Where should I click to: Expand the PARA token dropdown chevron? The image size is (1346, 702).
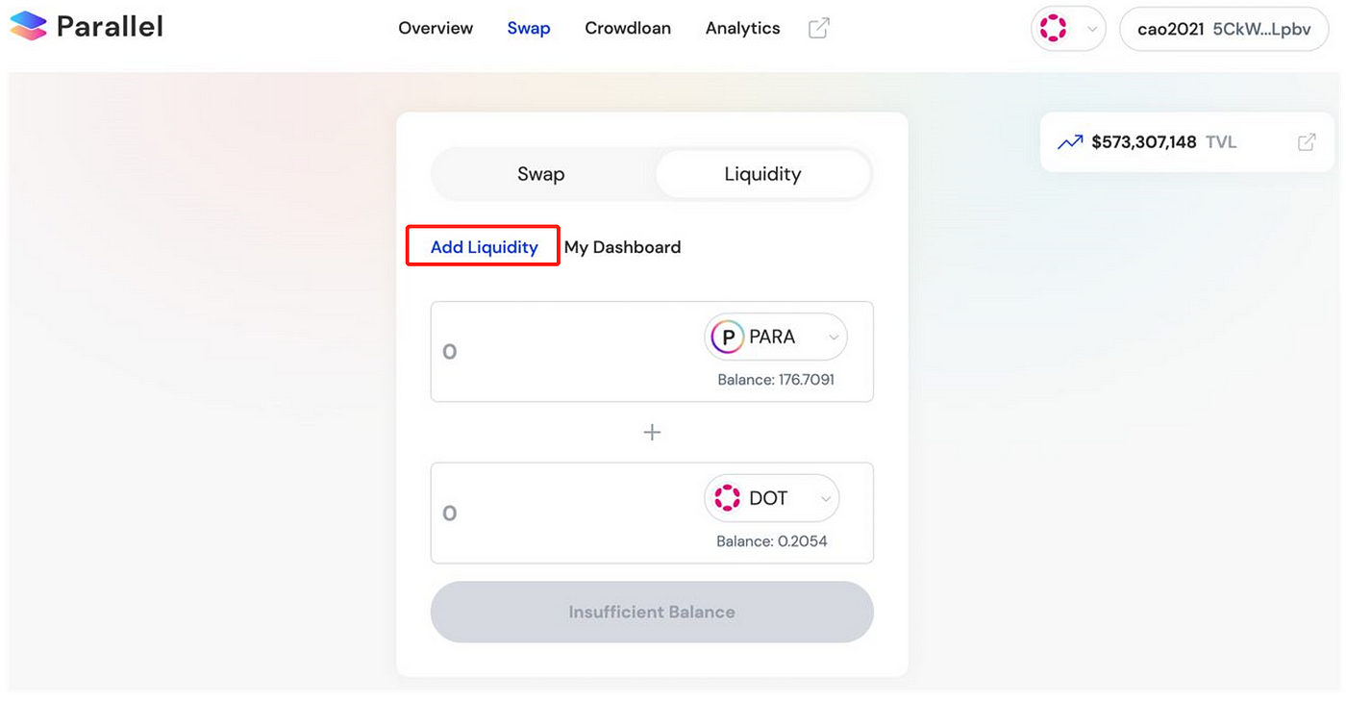[833, 338]
